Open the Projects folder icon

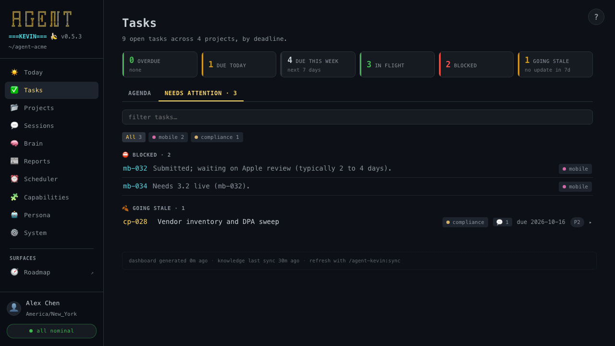(14, 108)
